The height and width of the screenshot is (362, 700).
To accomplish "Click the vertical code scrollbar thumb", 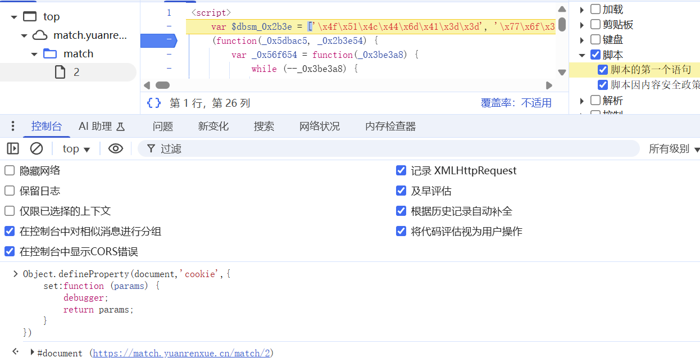I will 562,24.
